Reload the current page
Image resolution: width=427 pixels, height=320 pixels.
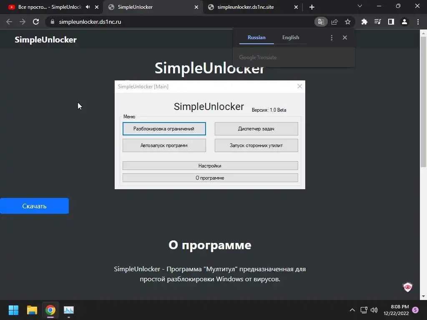36,22
